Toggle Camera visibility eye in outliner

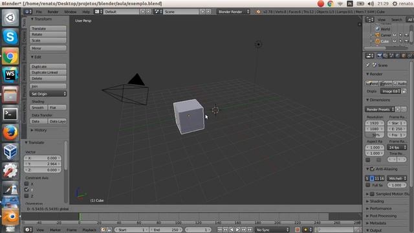(x=395, y=35)
